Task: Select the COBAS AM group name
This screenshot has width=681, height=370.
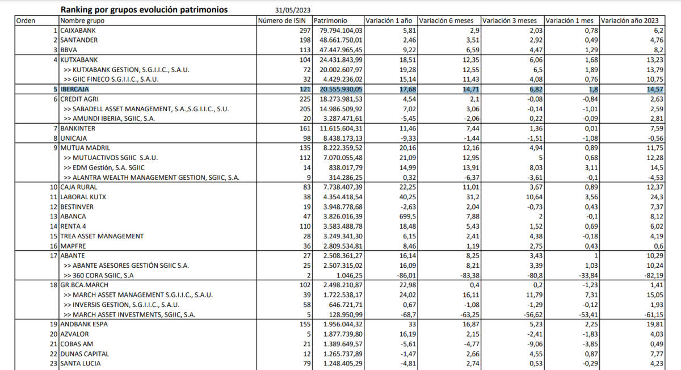Action: 77,344
